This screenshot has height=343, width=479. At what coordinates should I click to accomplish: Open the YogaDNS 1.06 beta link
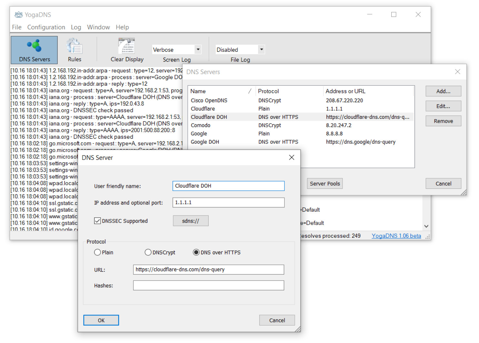(x=396, y=236)
